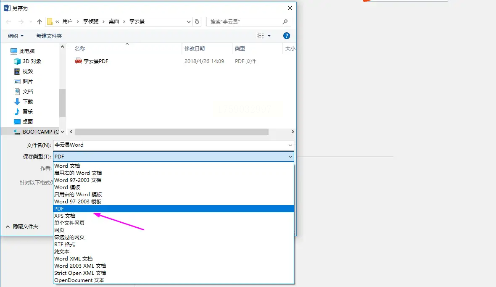Image resolution: width=496 pixels, height=287 pixels.
Task: Expand the 文件名 dropdown arrow
Action: click(x=290, y=145)
